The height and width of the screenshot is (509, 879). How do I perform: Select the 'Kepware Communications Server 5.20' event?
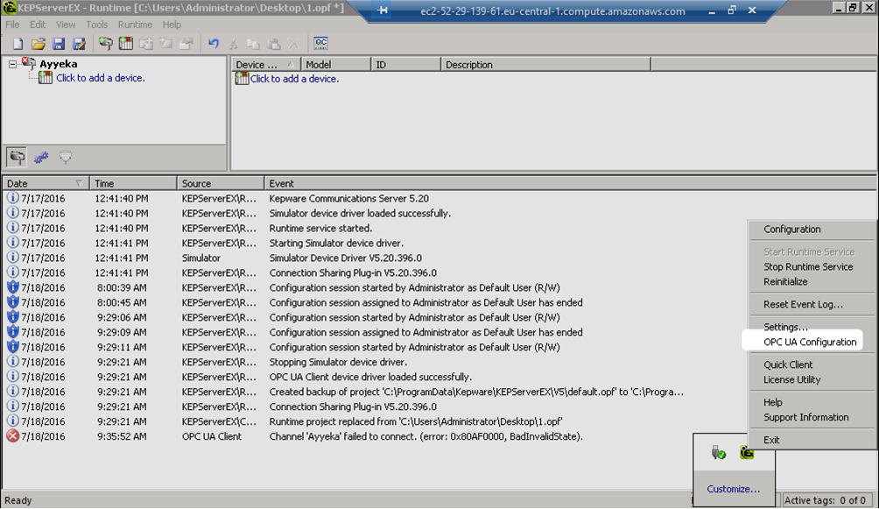[x=348, y=198]
